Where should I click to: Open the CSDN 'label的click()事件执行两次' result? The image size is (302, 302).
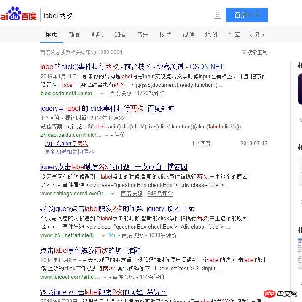coord(132,67)
